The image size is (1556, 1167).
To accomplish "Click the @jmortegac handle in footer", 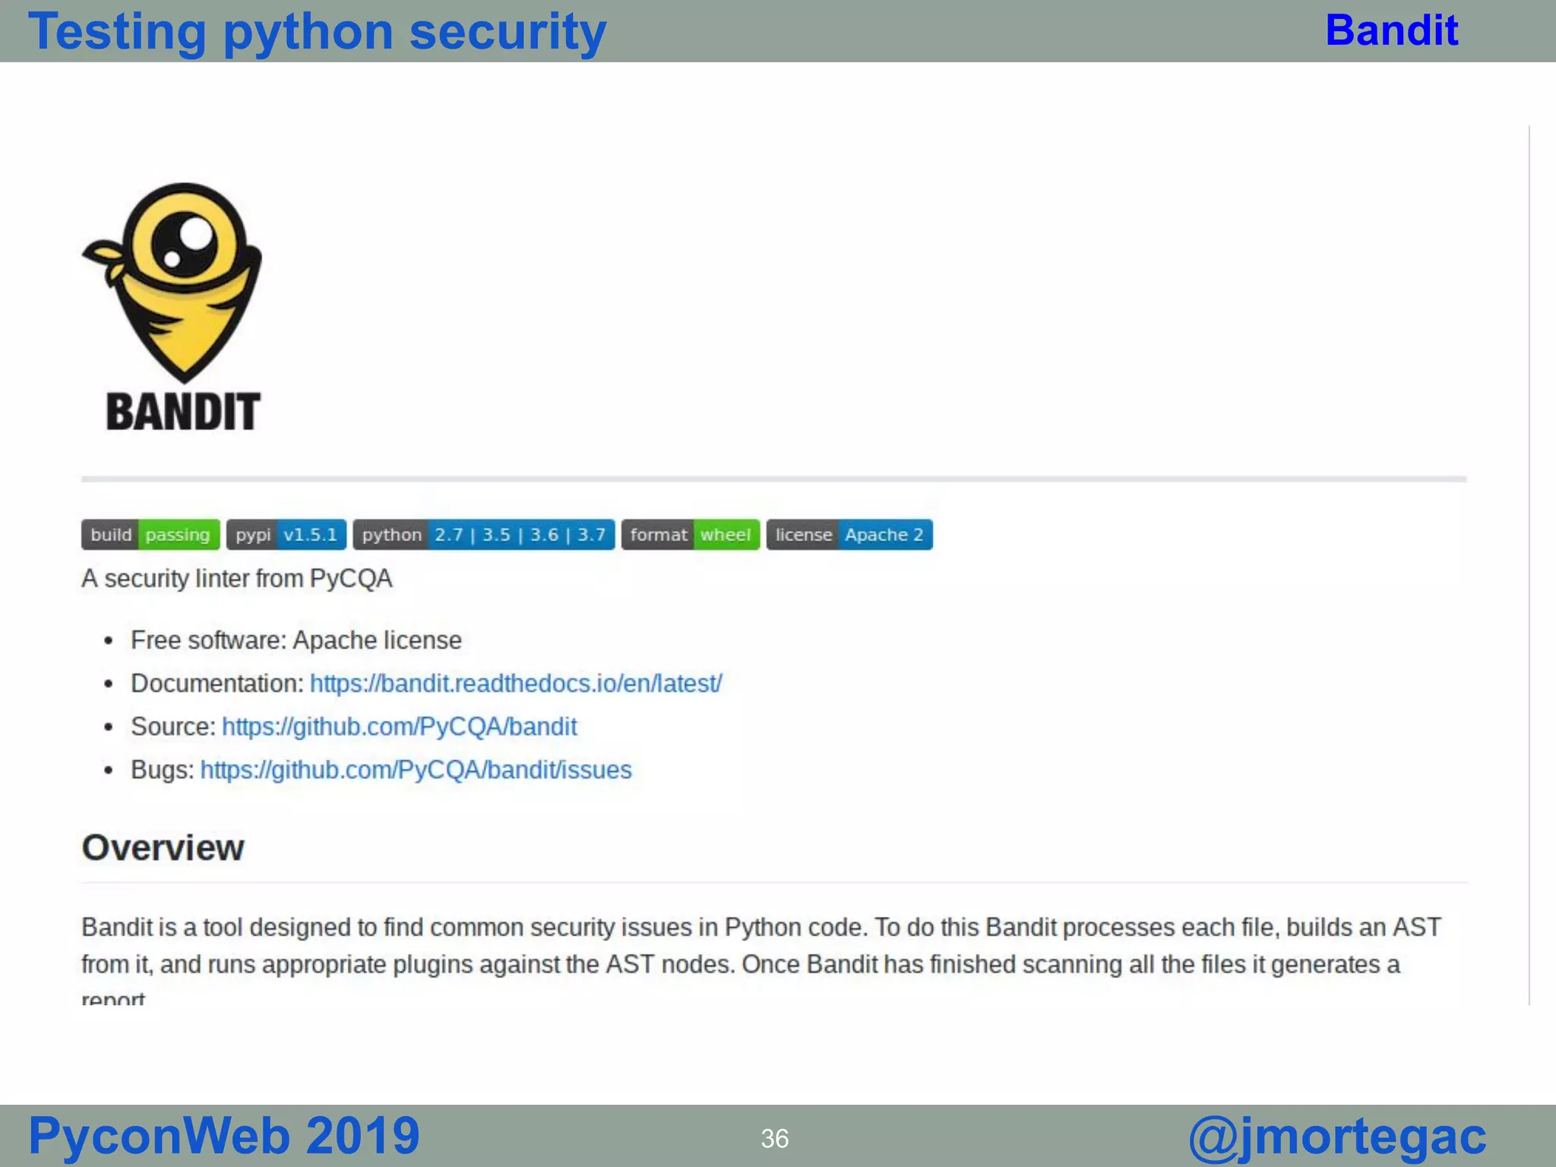I will 1337,1137.
